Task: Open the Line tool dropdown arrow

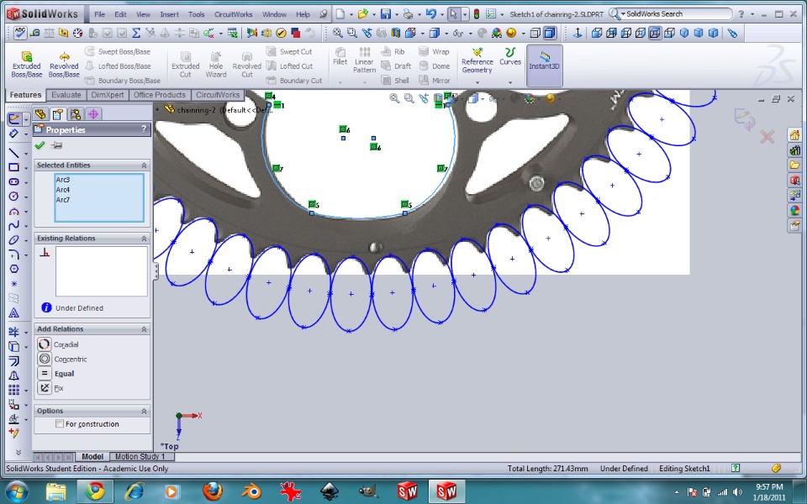Action: [26, 153]
